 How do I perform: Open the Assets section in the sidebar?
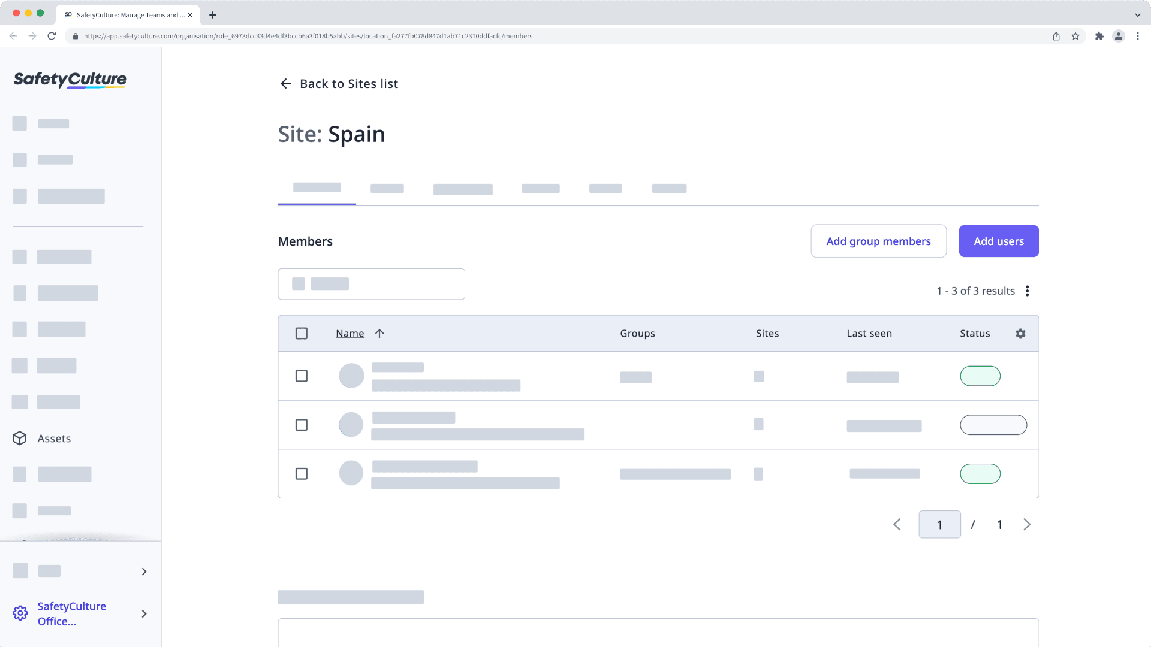click(x=54, y=438)
